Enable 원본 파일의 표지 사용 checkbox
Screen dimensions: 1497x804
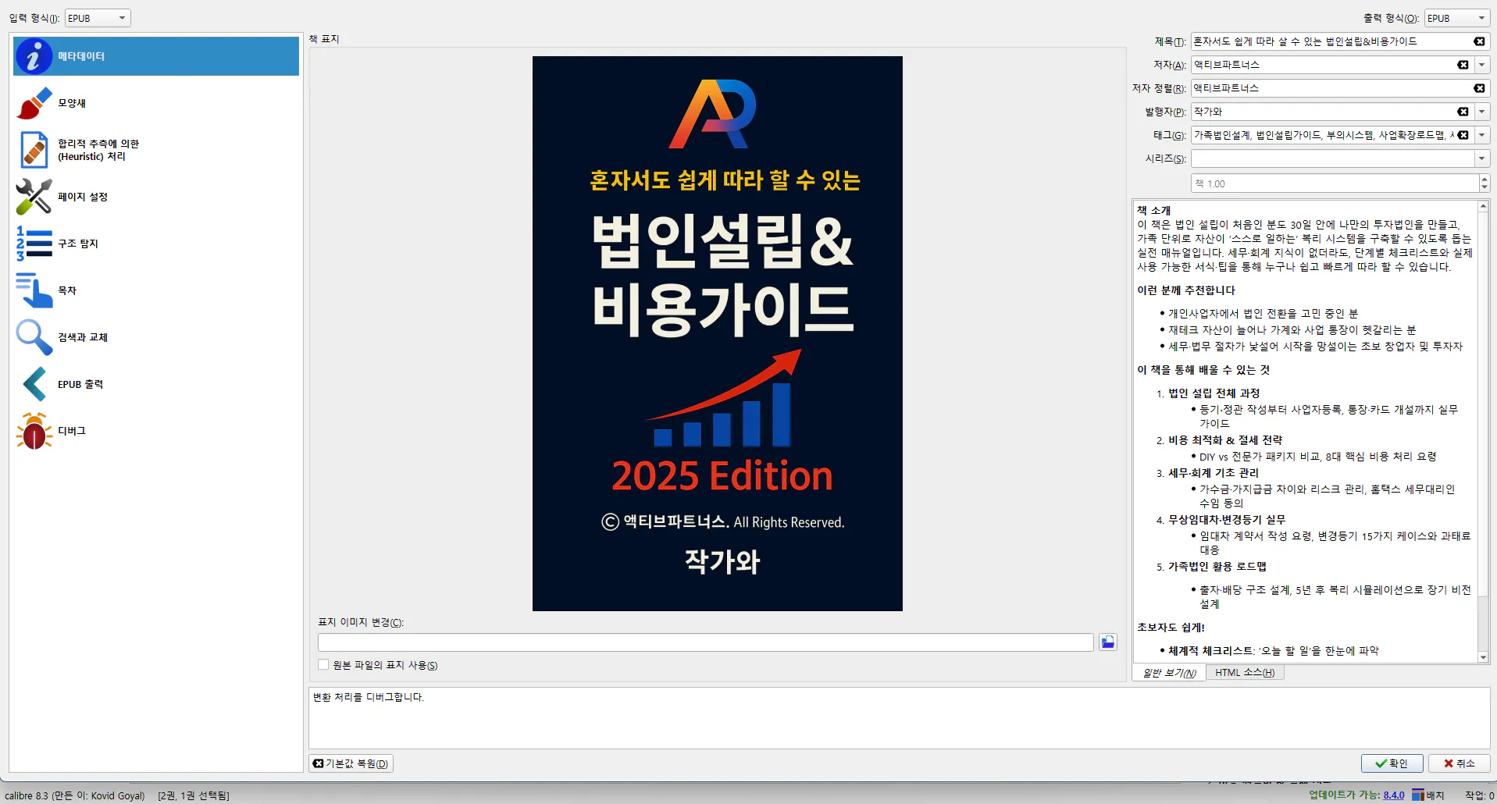coord(323,665)
